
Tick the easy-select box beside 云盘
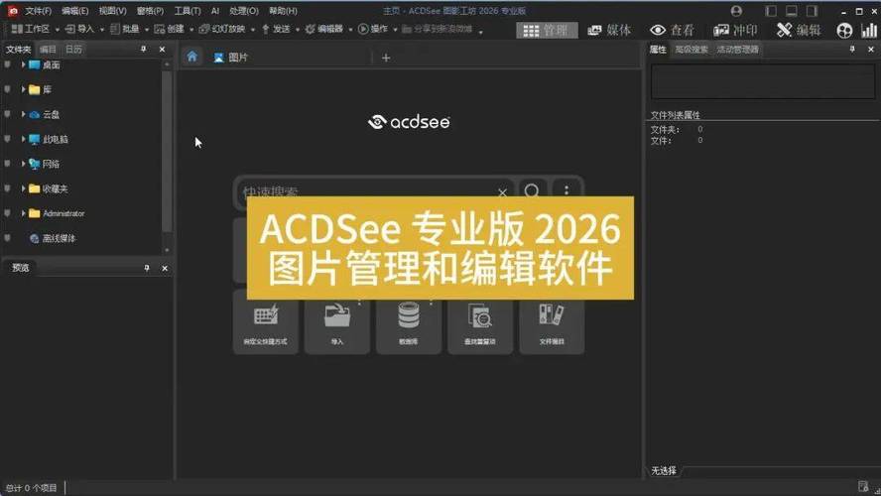7,114
